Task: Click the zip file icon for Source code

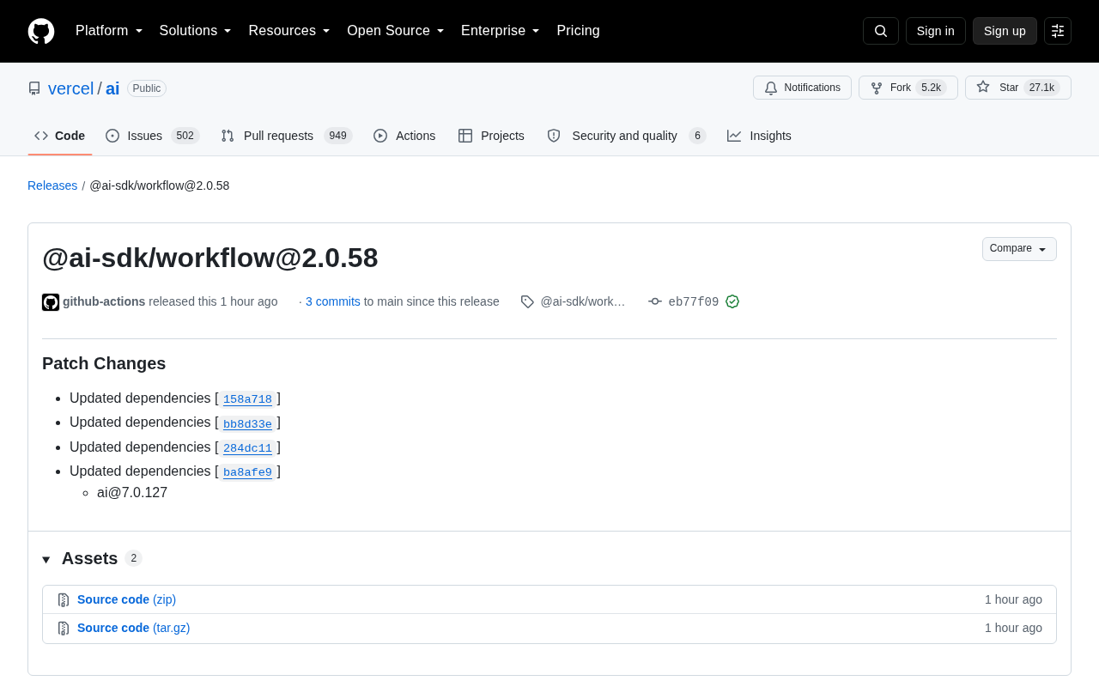Action: 64,599
